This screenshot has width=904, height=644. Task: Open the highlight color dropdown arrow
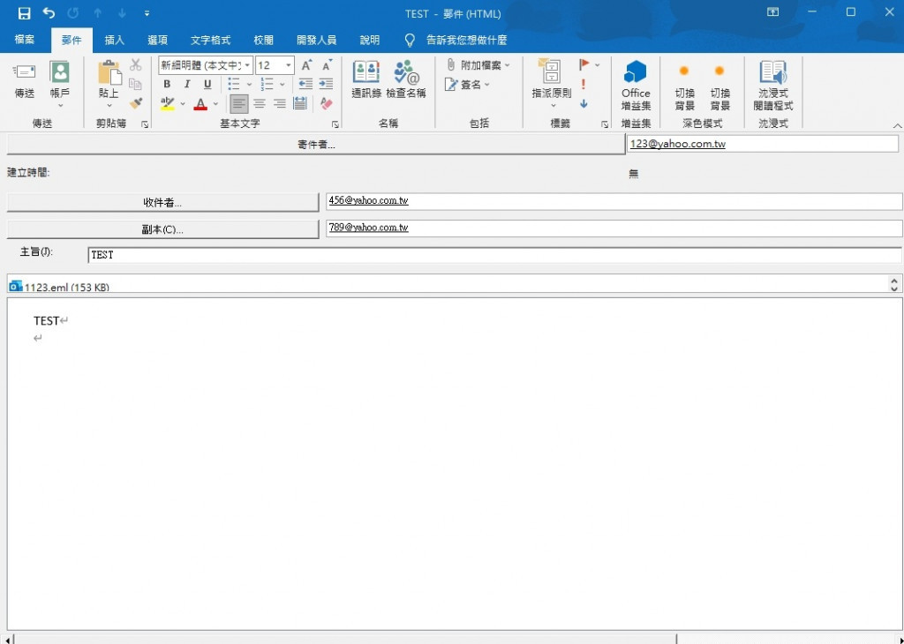pos(183,104)
